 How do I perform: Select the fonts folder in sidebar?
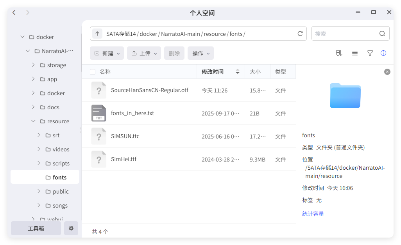pos(59,177)
